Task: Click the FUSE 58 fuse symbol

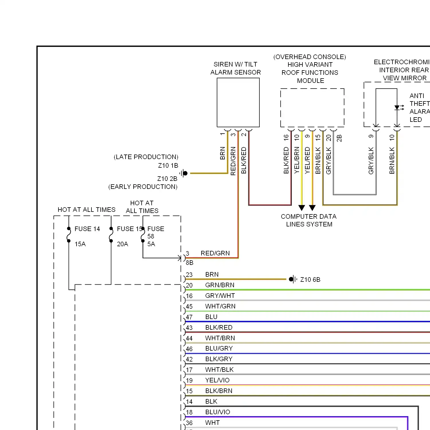Action: [x=143, y=234]
